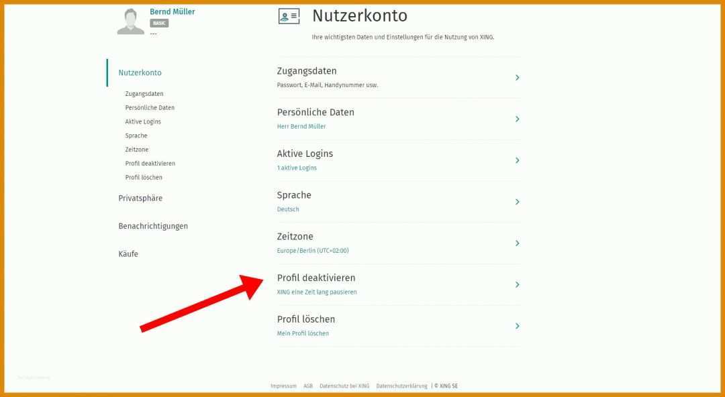Expand the Aktive Logins row chevron
This screenshot has width=725, height=397.
pos(518,160)
